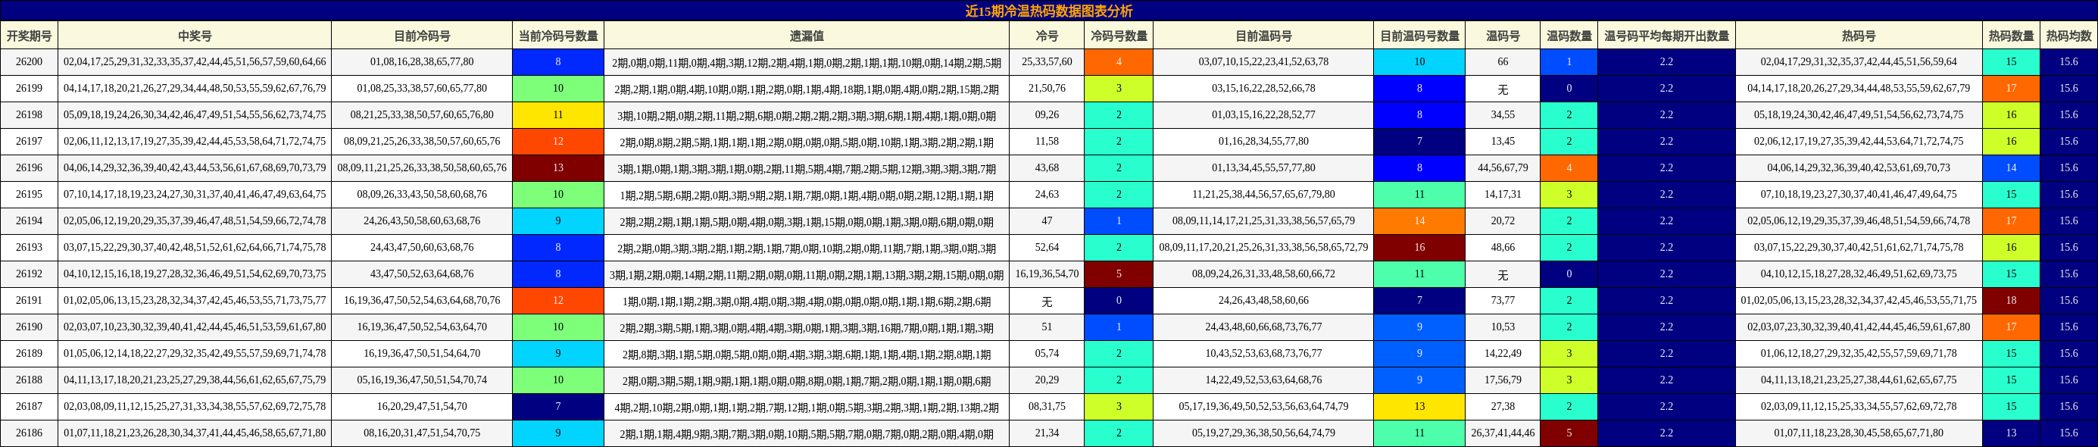Select the 开奖期号 column header

(30, 36)
